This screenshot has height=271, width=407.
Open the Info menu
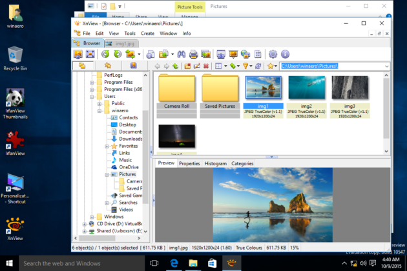(x=186, y=33)
